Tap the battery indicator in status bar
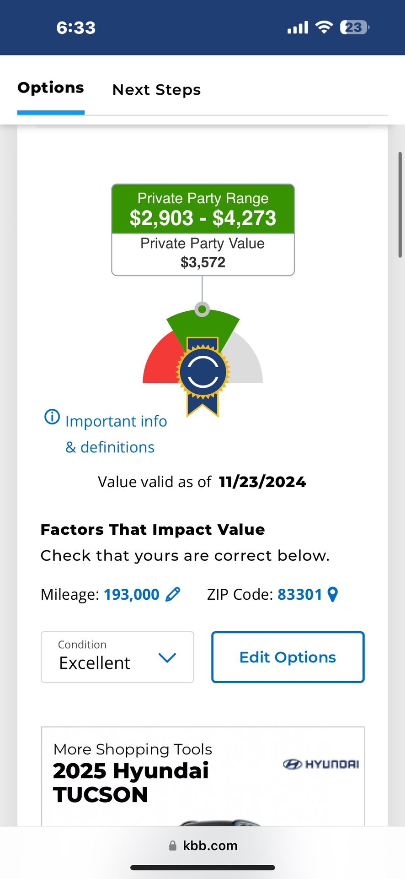Viewport: 405px width, 879px height. (354, 27)
